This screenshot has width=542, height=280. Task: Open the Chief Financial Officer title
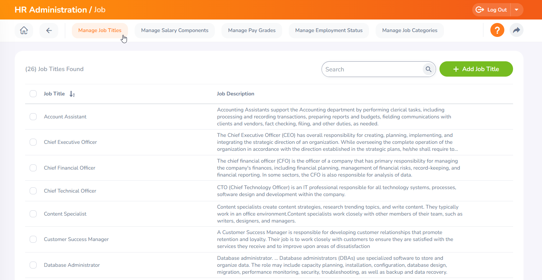point(69,168)
